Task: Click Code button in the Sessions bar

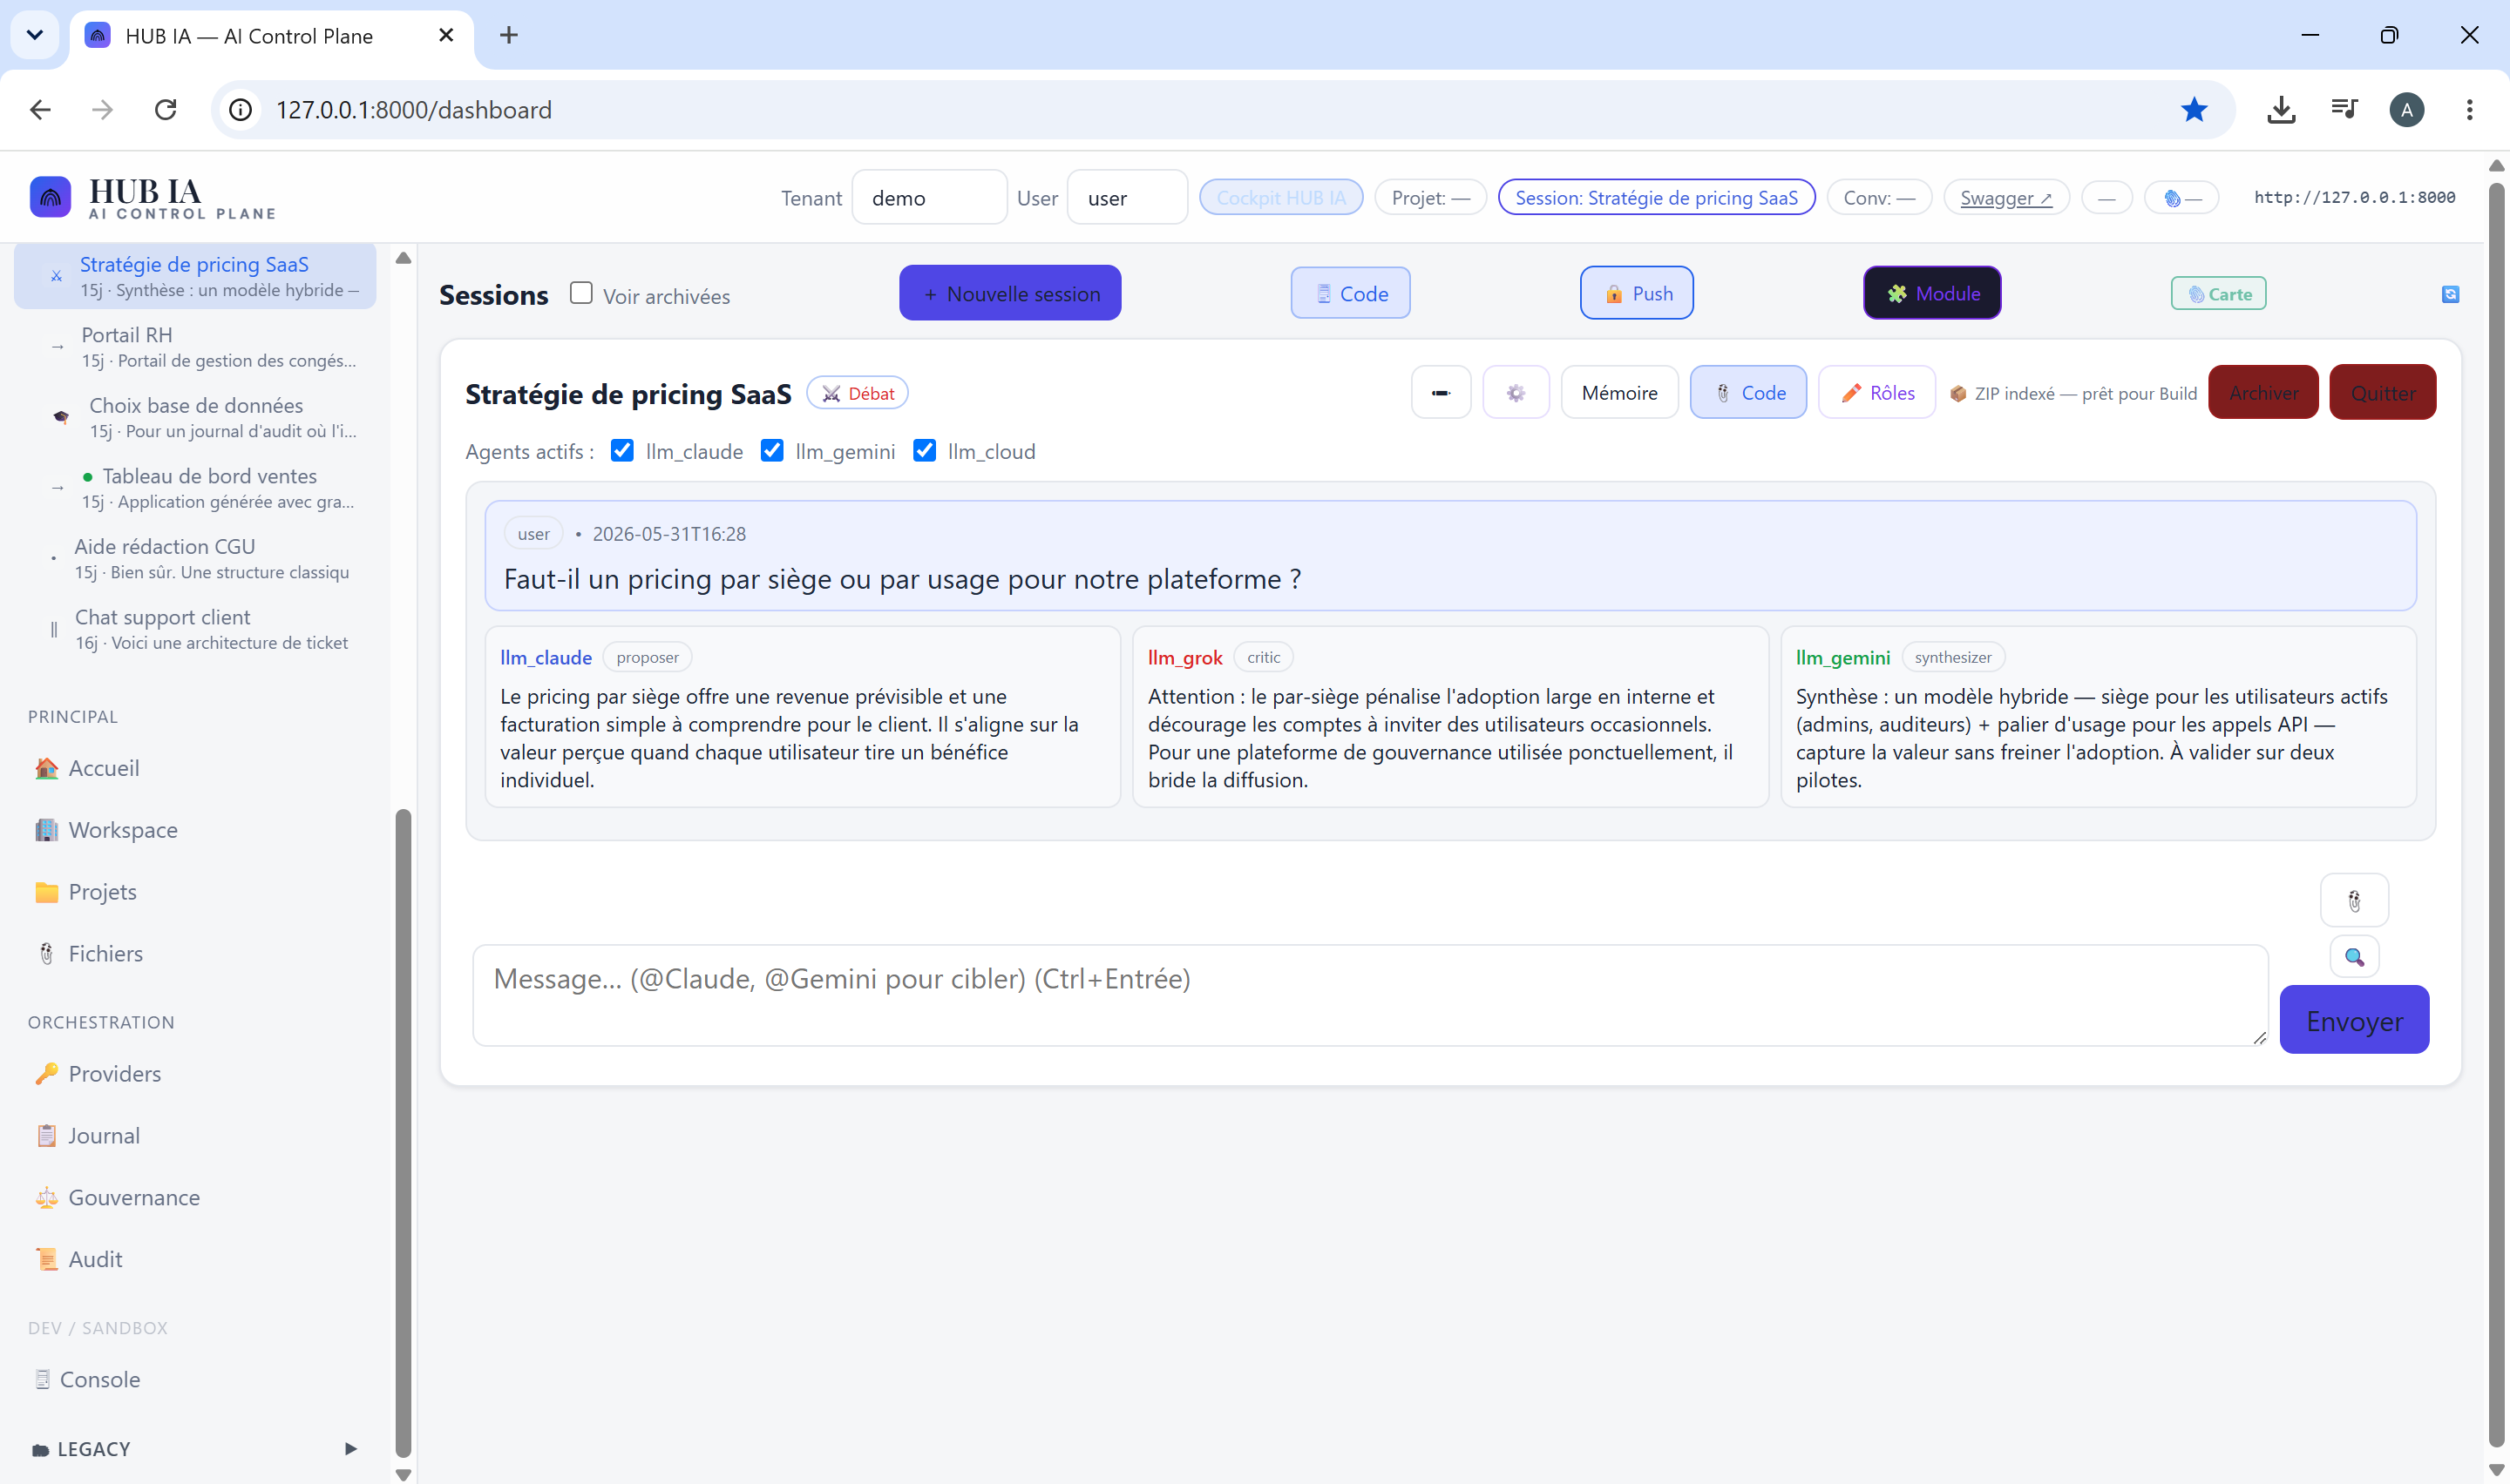Action: tap(1351, 293)
